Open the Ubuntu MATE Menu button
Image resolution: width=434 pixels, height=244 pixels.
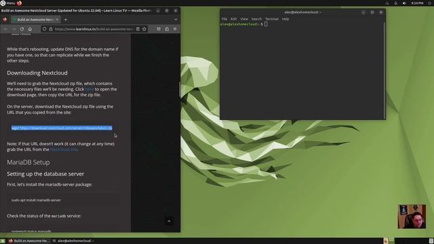click(7, 3)
